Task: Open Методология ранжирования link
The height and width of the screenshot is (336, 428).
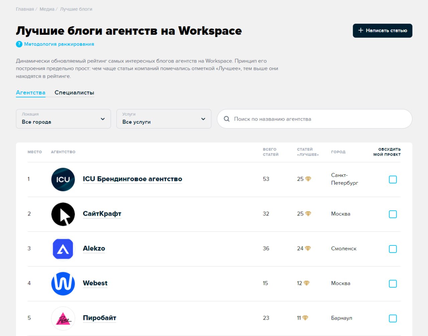Action: click(x=59, y=44)
